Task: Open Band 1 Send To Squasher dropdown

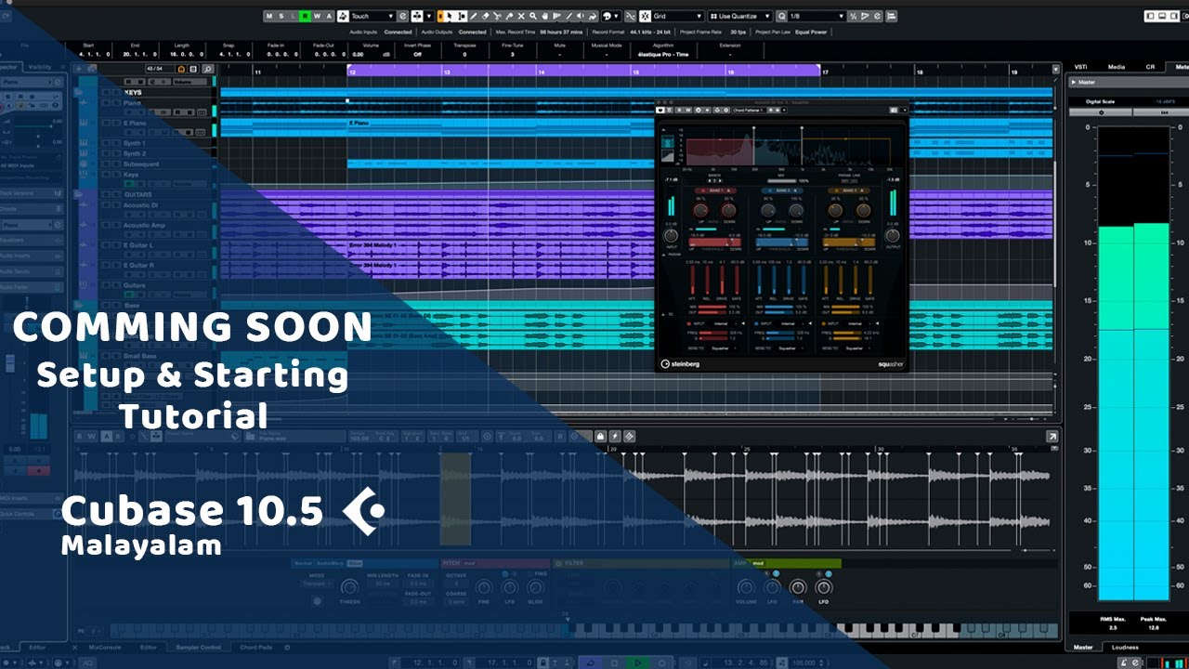Action: click(722, 348)
